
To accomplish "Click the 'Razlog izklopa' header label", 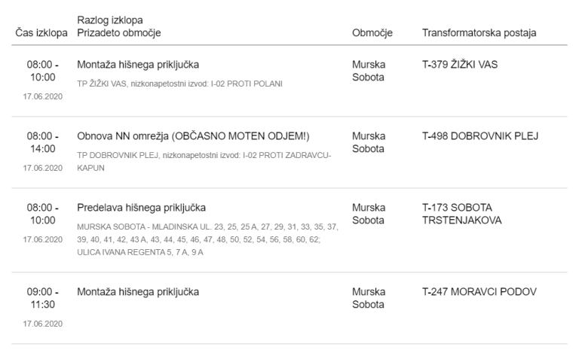I will pos(110,20).
